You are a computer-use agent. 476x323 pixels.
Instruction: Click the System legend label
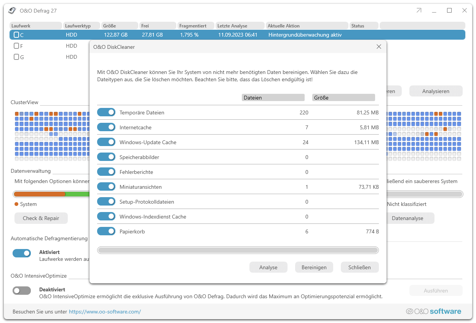[28, 204]
